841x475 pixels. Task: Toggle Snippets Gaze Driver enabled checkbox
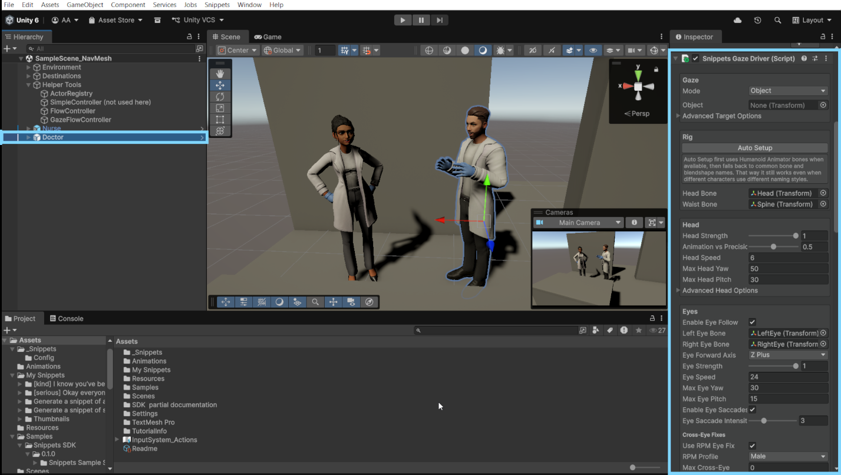[695, 59]
